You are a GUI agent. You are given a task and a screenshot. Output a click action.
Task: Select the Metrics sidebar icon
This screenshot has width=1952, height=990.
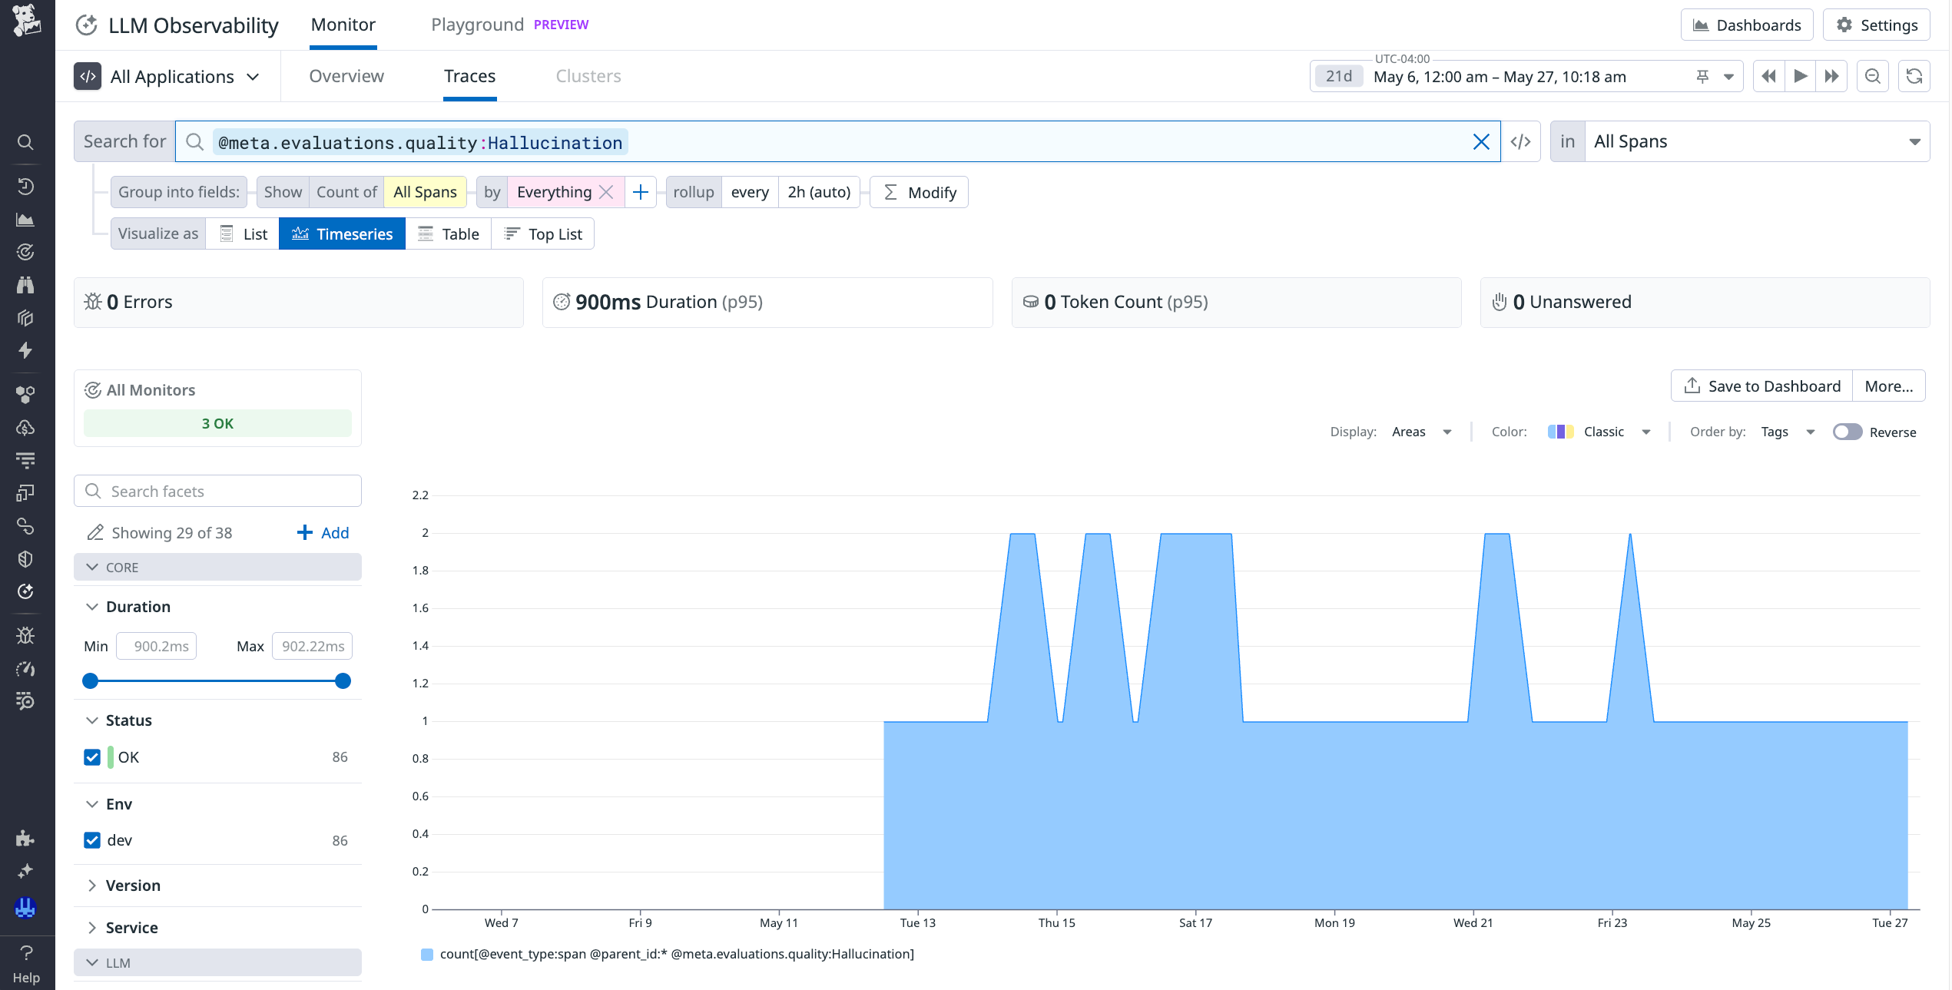(x=25, y=219)
